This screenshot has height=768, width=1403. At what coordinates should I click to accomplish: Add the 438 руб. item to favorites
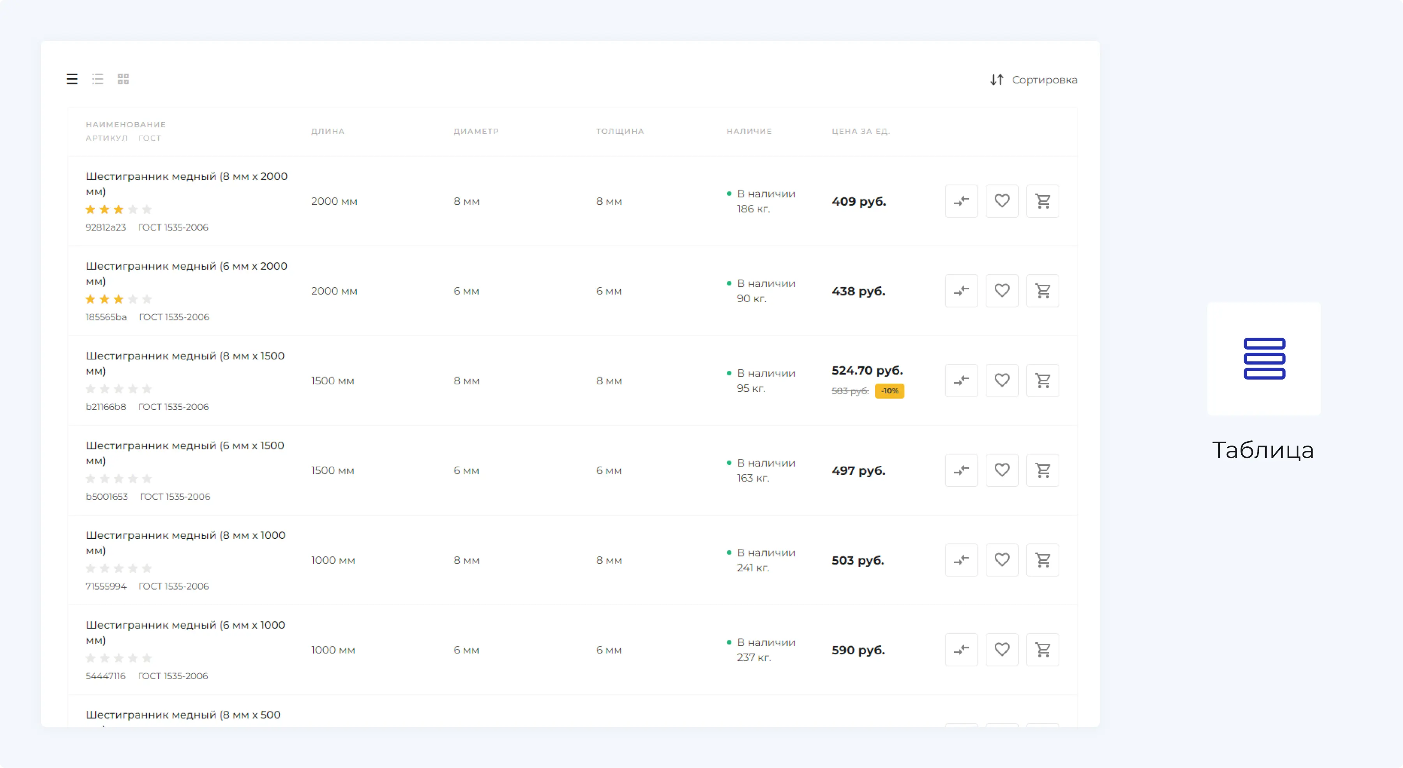[x=1002, y=291]
